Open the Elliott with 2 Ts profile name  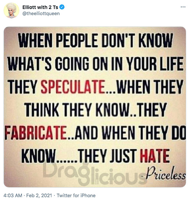click(x=40, y=7)
